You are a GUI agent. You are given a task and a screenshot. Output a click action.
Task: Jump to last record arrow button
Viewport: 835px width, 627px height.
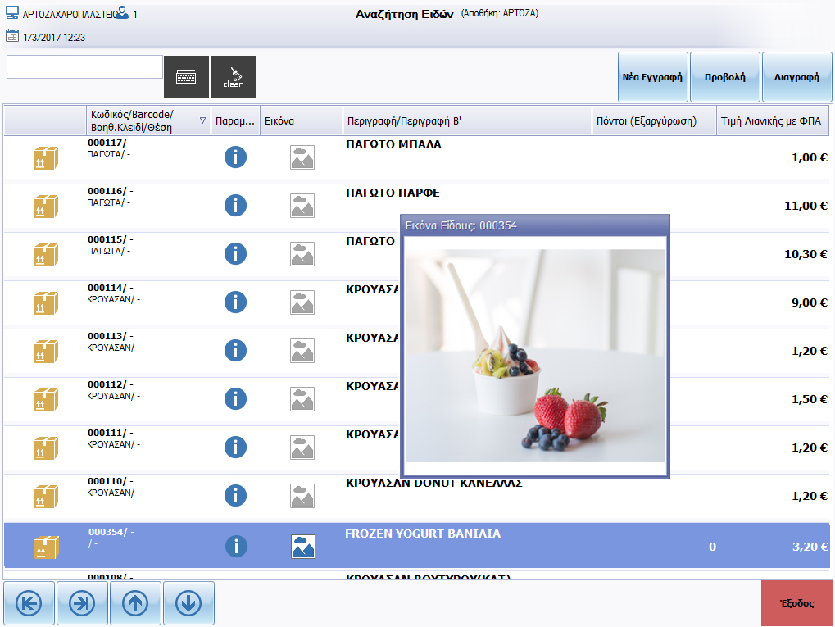[x=83, y=603]
